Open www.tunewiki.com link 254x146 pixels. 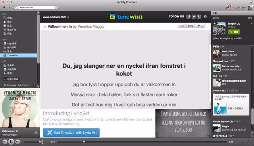coord(56,17)
